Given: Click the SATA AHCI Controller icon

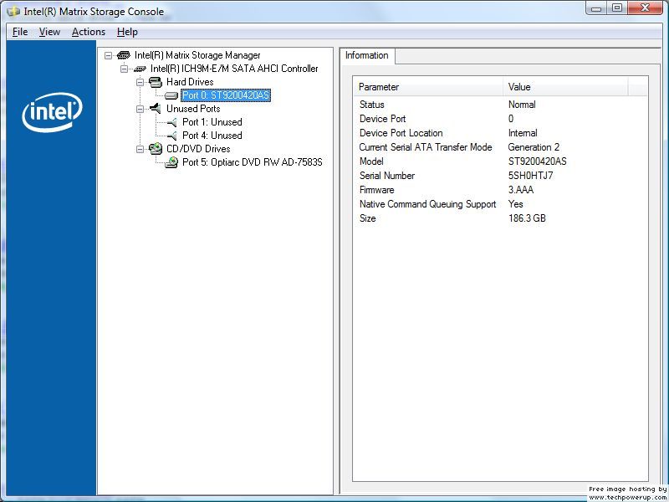Looking at the screenshot, I should click(140, 69).
